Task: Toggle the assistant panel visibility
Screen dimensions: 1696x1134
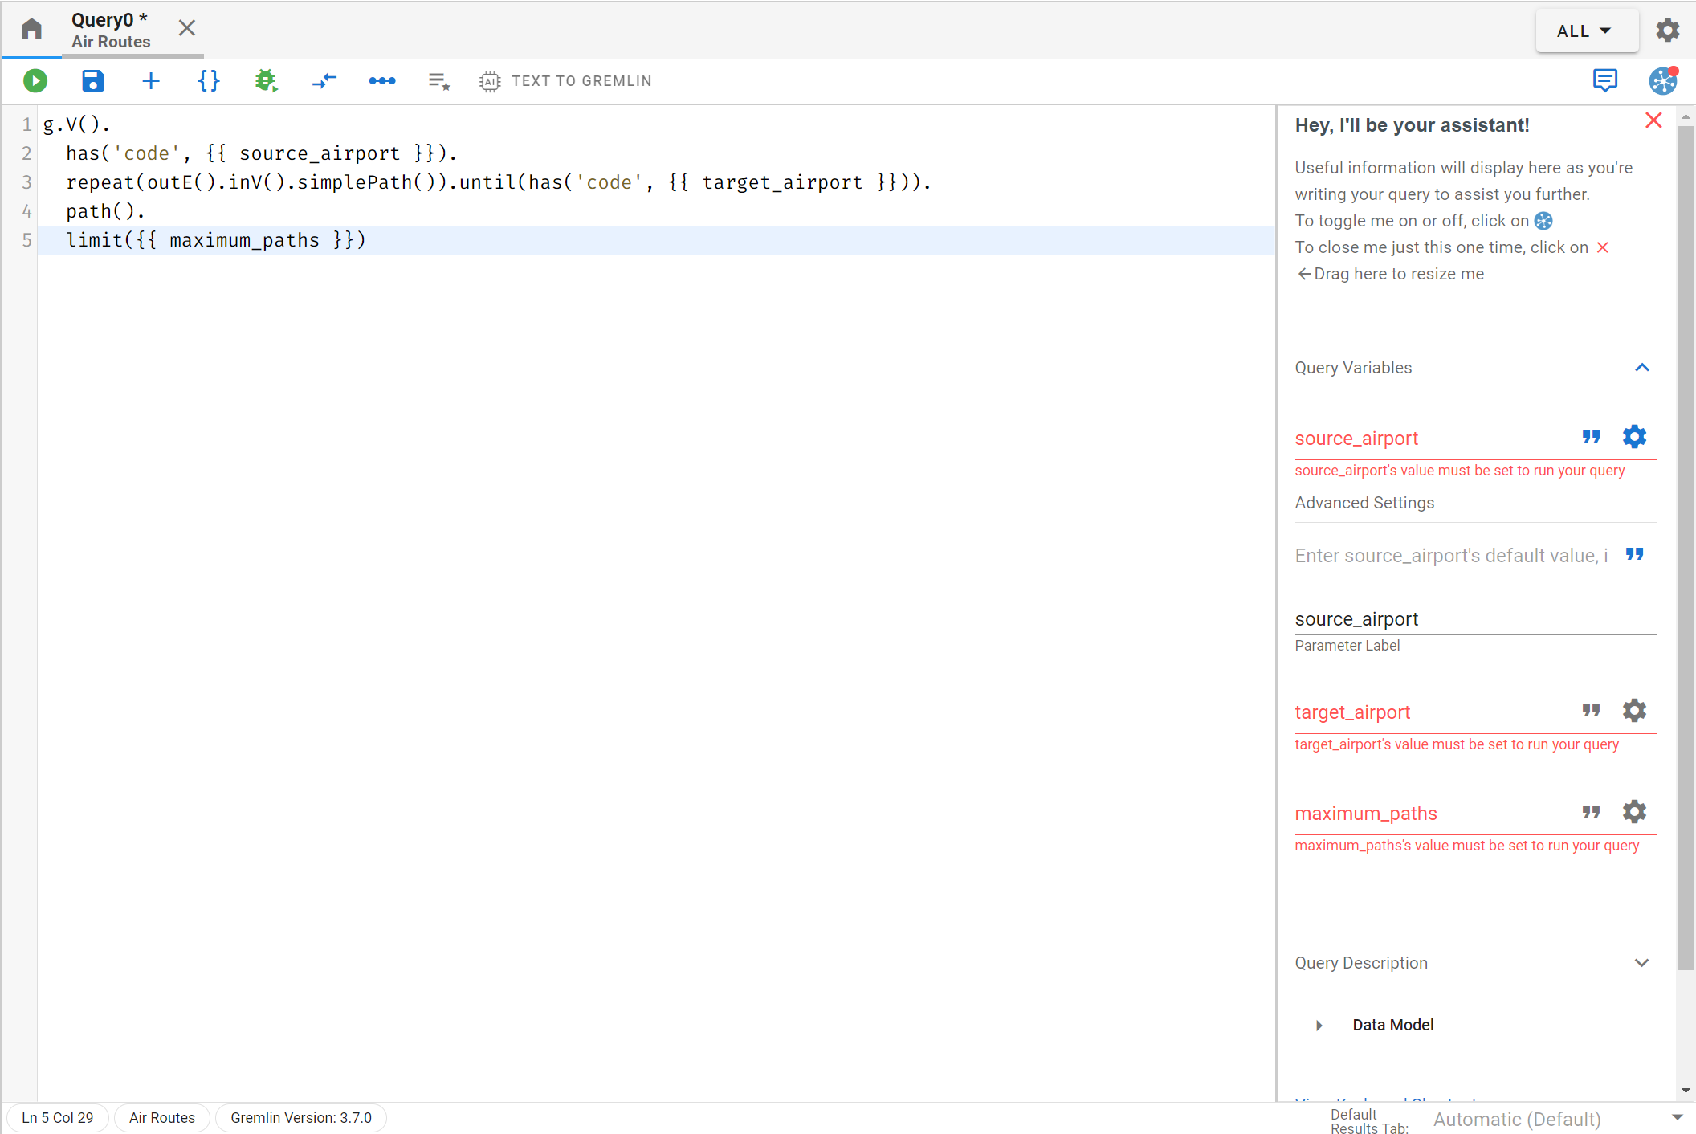Action: pos(1663,80)
